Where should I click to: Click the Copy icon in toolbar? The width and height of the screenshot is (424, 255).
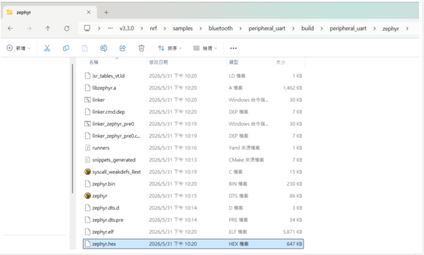66,48
